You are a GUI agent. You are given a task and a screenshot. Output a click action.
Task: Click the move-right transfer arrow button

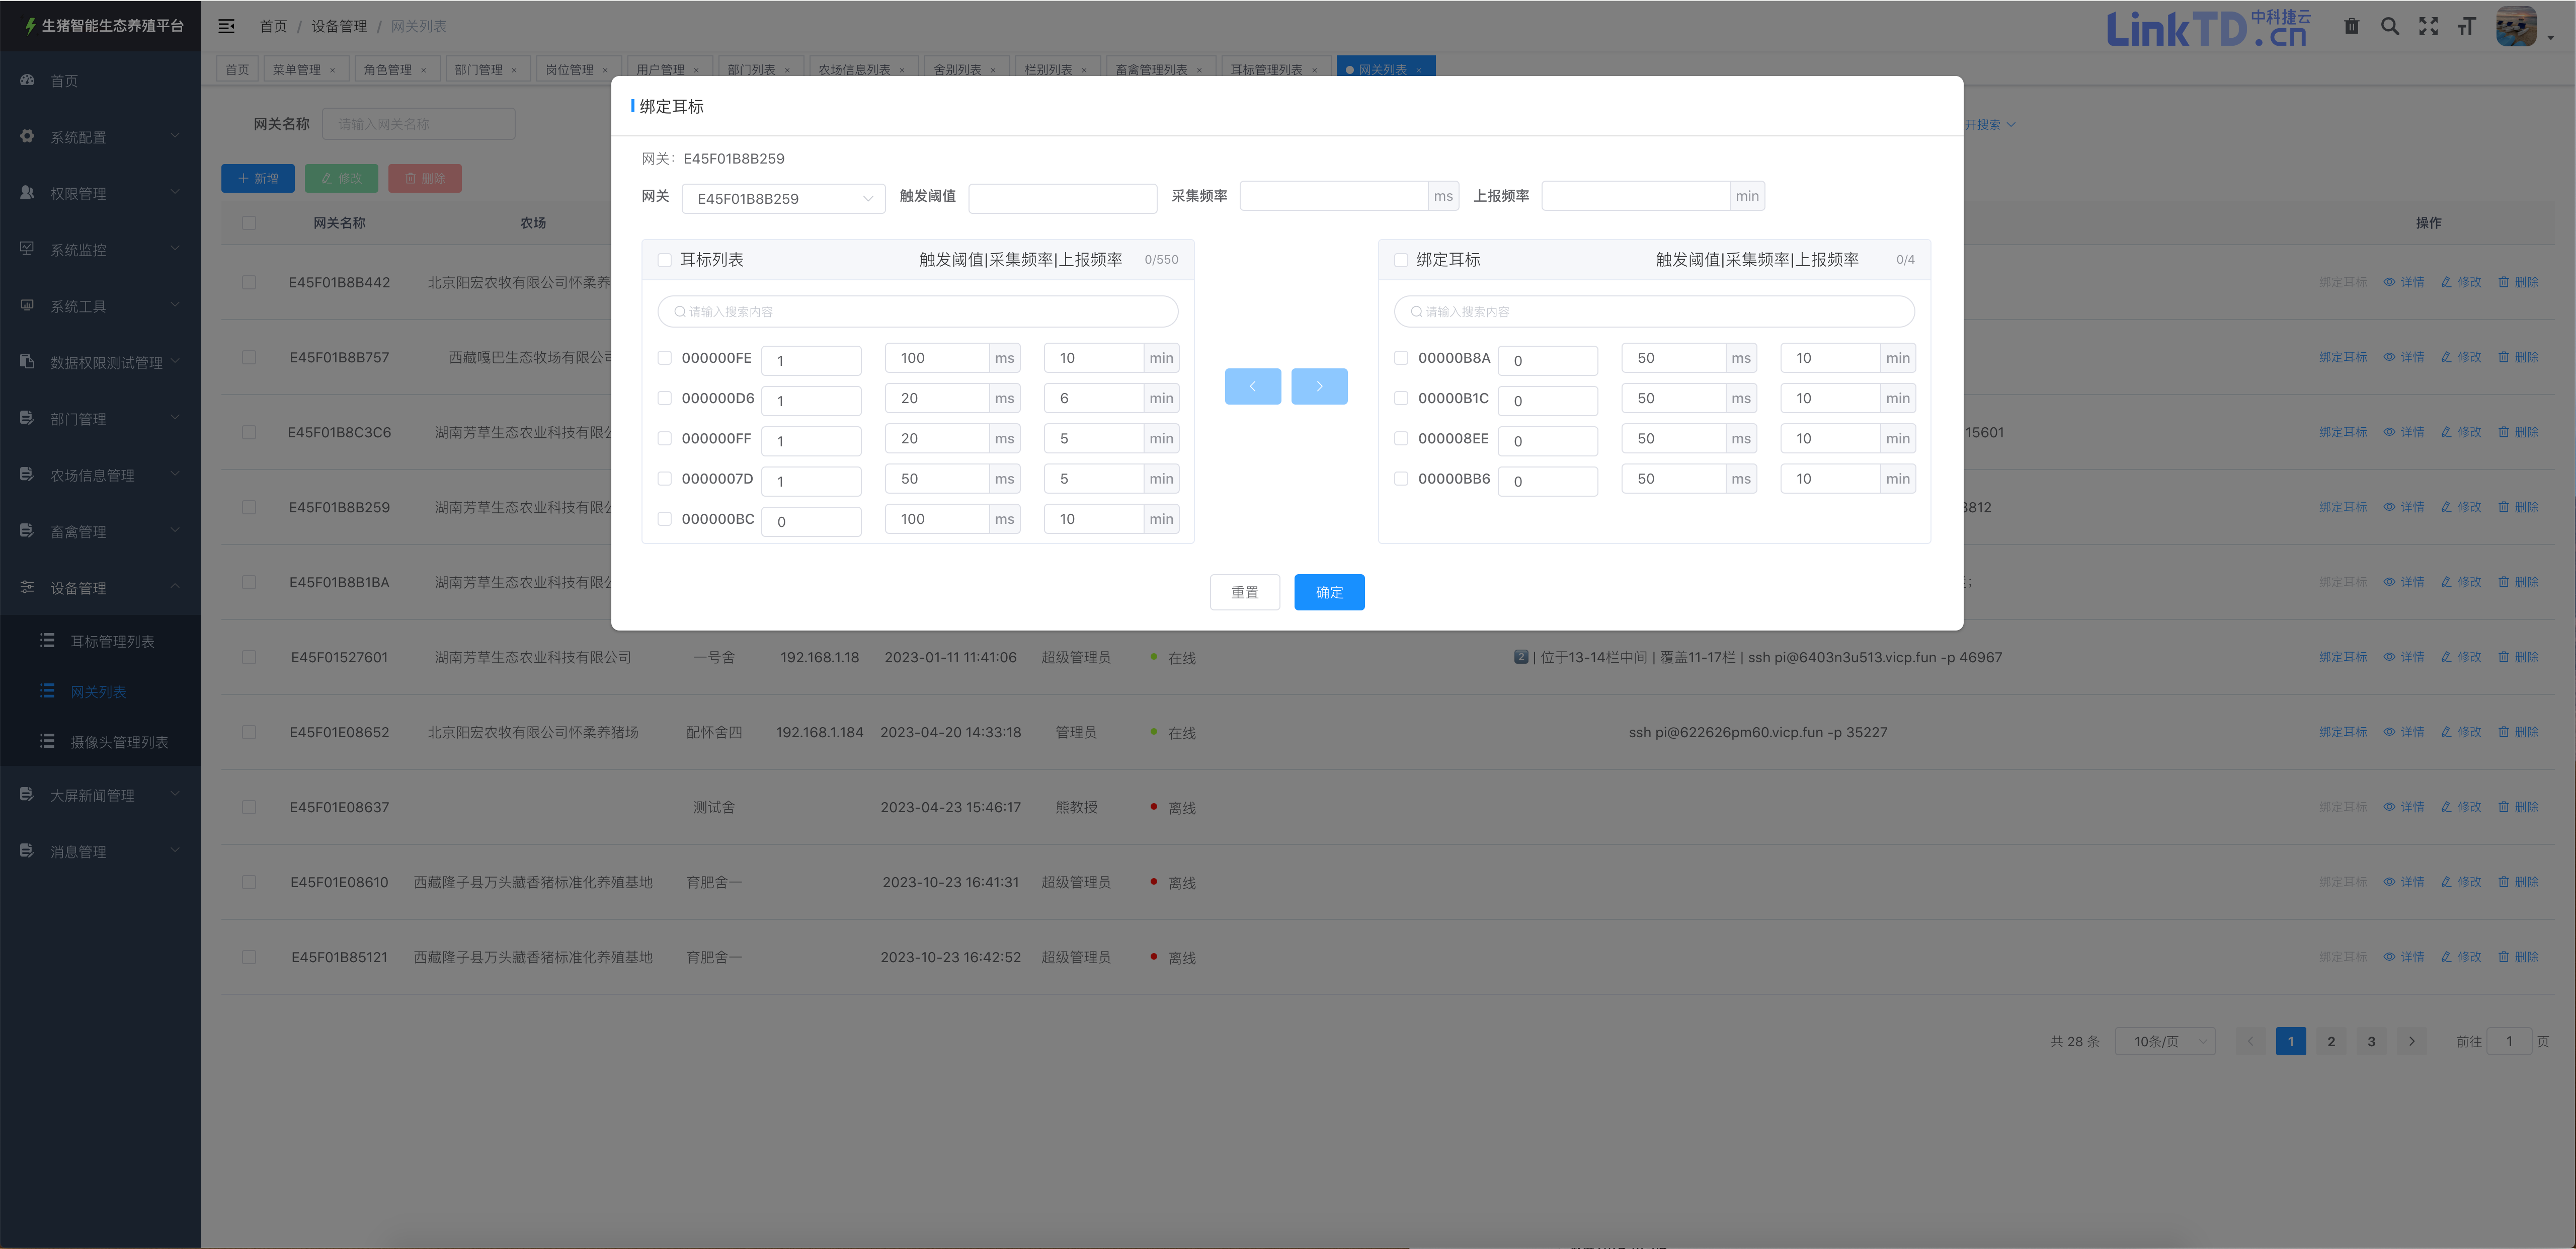[1318, 386]
